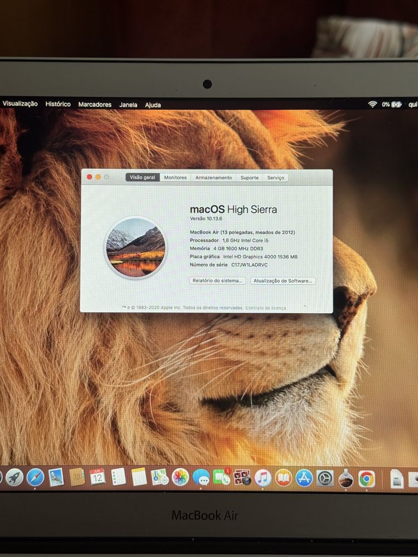
Task: Click the macOS High Sierra round image
Action: click(135, 247)
